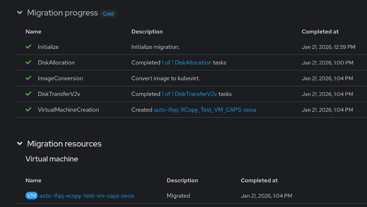
Task: Click the Cold migration type label
Action: [108, 14]
